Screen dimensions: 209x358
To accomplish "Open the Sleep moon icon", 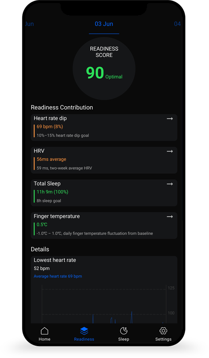I will [x=124, y=330].
